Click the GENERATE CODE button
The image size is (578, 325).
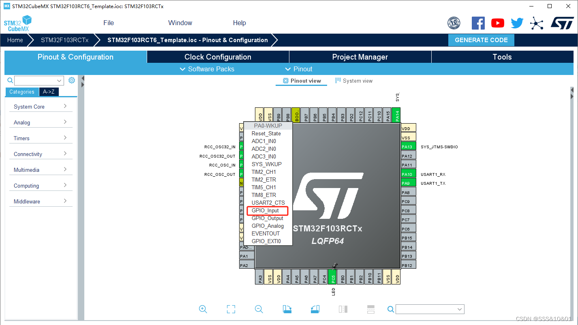point(481,40)
